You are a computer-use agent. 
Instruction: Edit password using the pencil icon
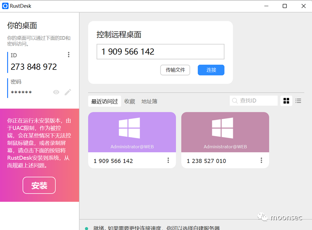coord(68,92)
